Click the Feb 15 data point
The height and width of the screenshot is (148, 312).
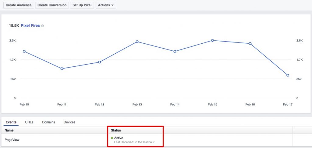(x=212, y=40)
